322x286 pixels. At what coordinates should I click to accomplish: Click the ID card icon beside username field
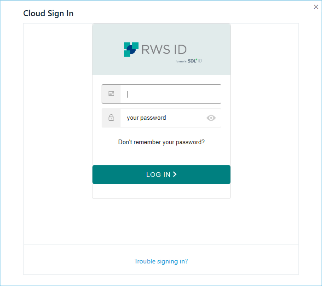pyautogui.click(x=111, y=93)
